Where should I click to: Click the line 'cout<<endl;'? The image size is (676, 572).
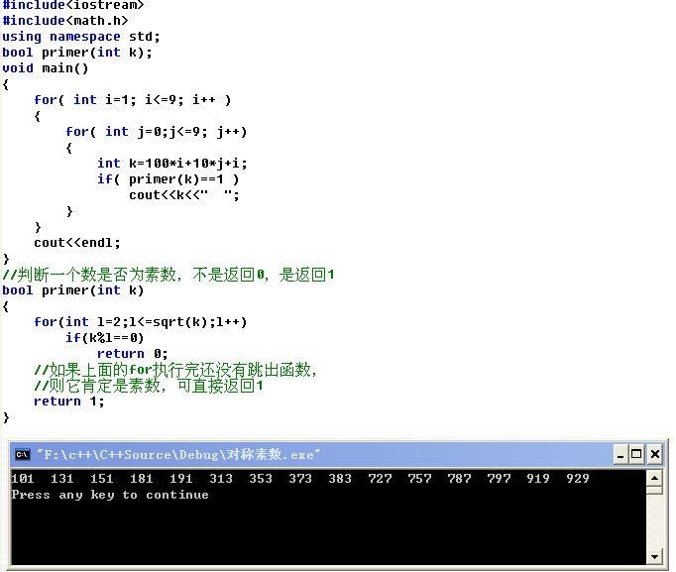pos(77,243)
